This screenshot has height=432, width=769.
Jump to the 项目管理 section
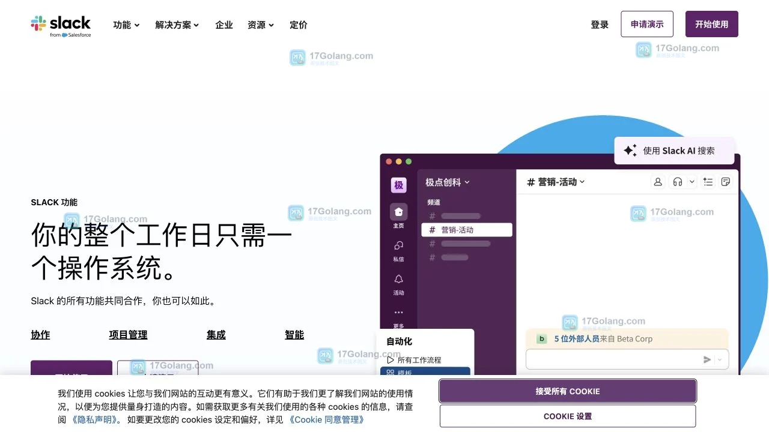(128, 335)
